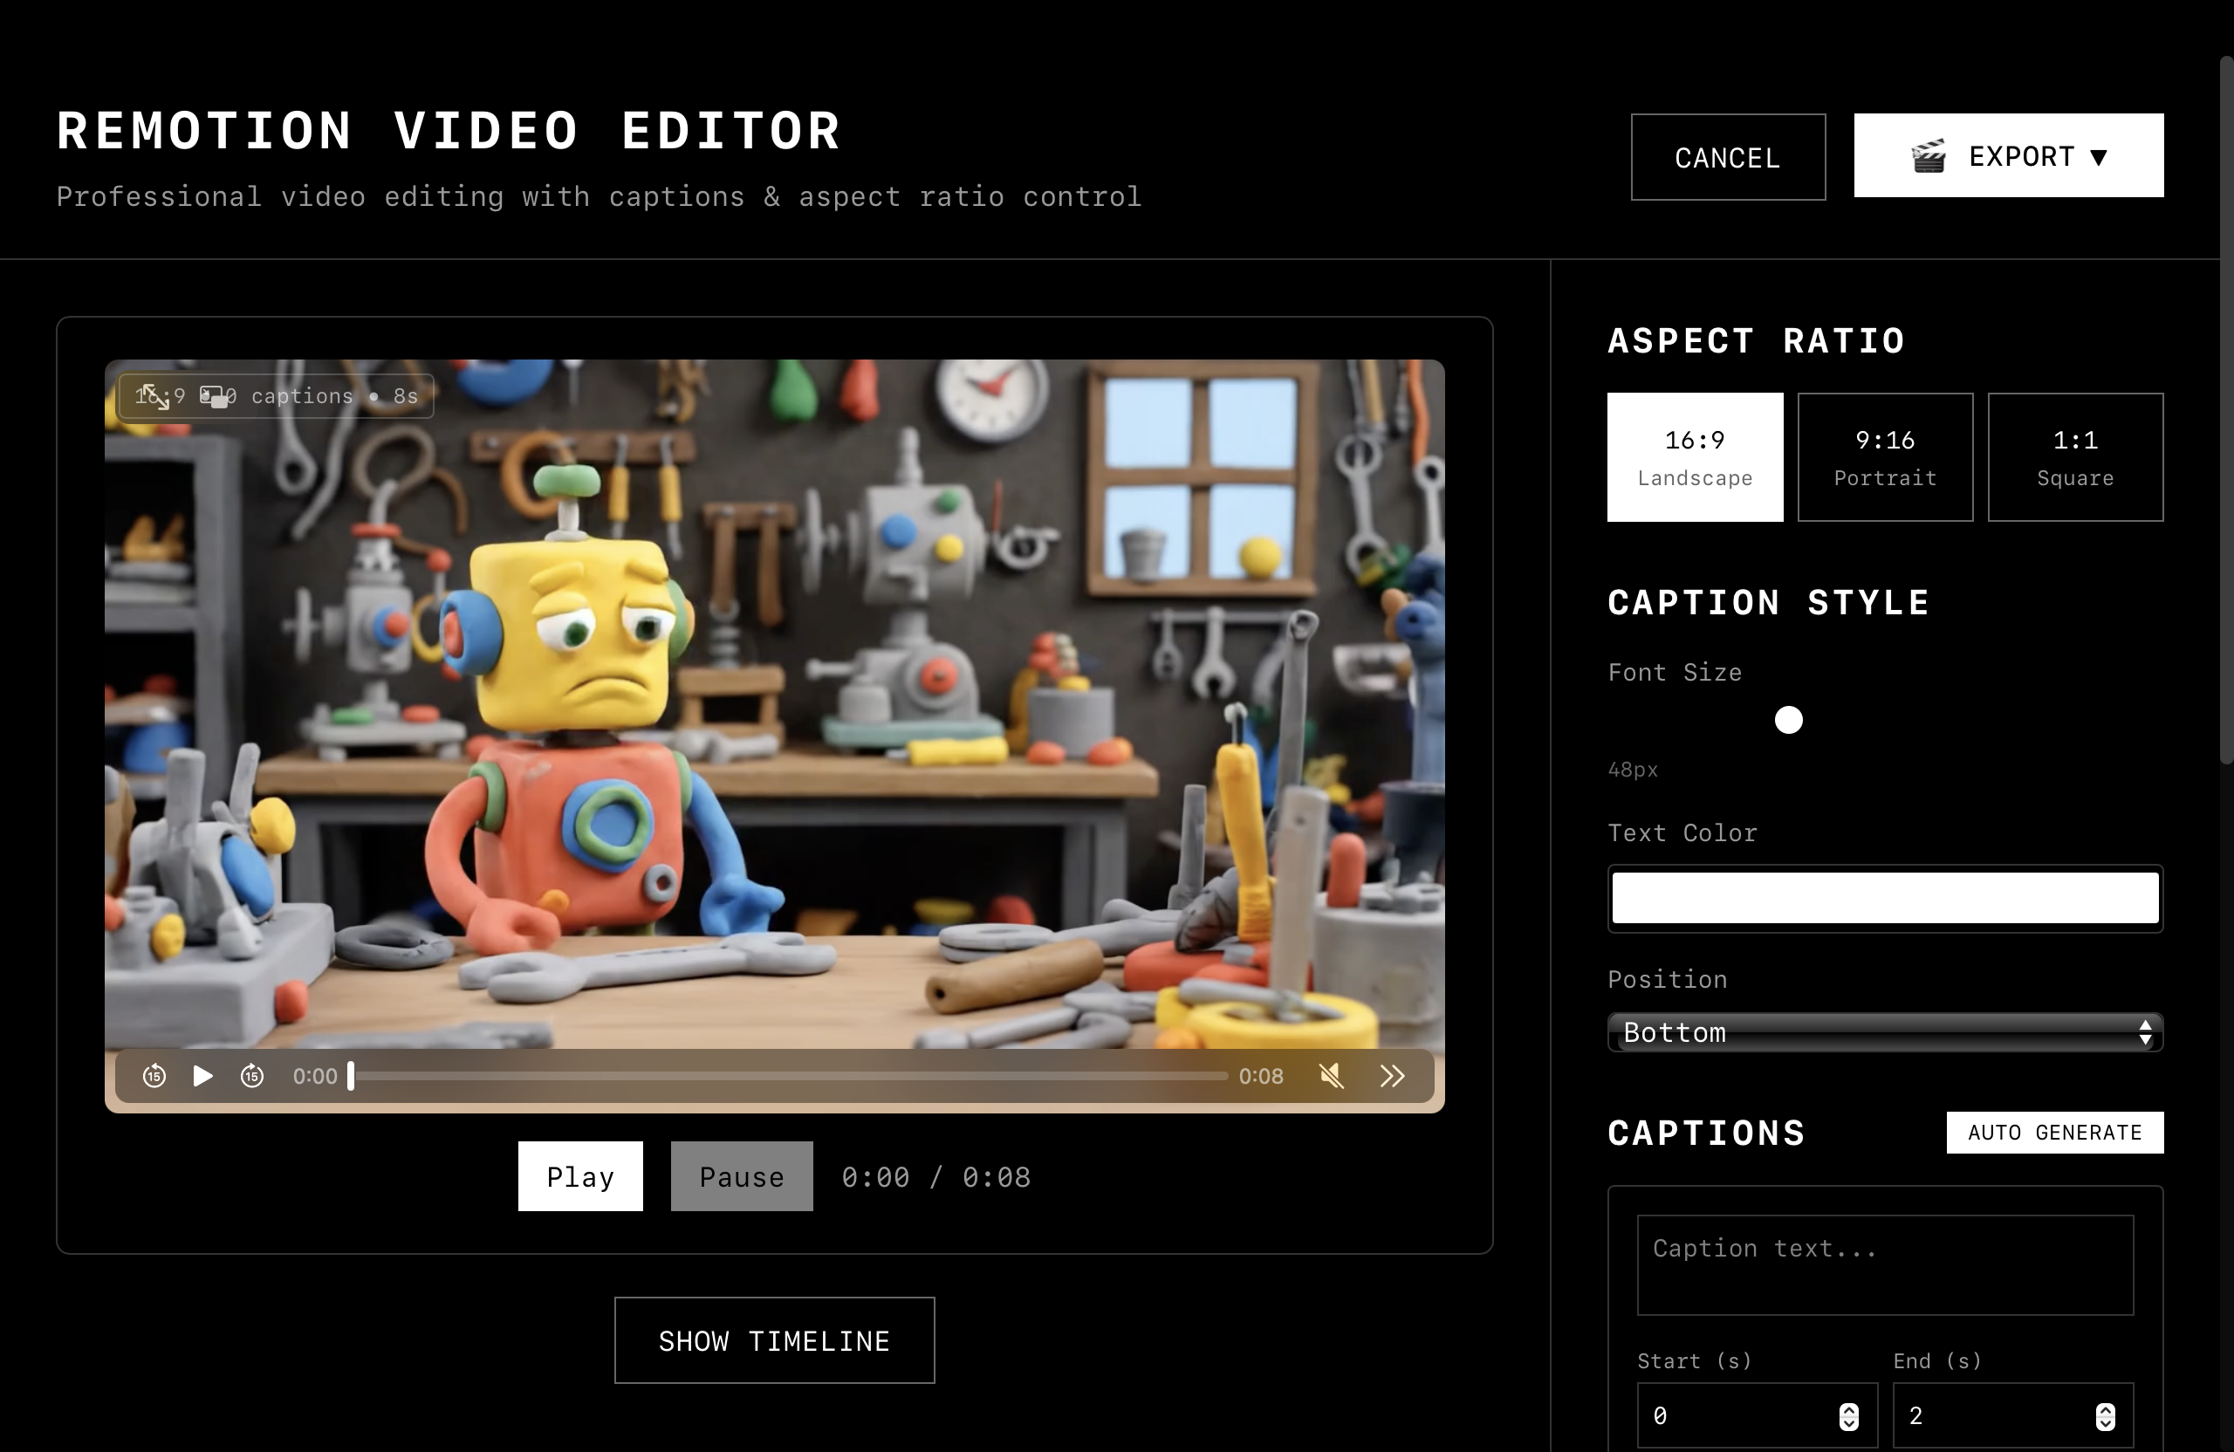Click the Caption text input field

point(1885,1264)
